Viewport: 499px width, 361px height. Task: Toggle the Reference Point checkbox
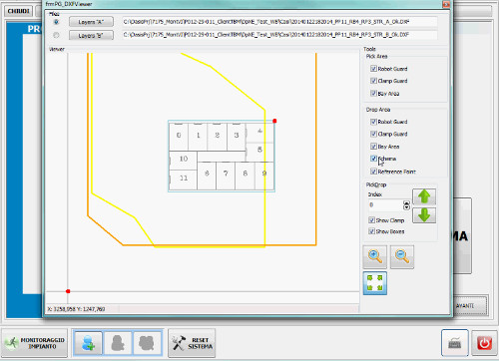point(373,172)
